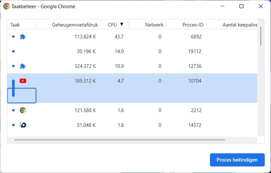Click the vertical scrollbar thumb

pyautogui.click(x=261, y=36)
